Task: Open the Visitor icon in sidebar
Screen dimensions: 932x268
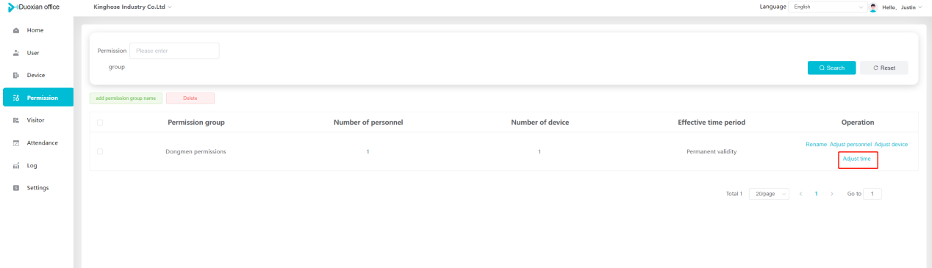Action: (16, 120)
